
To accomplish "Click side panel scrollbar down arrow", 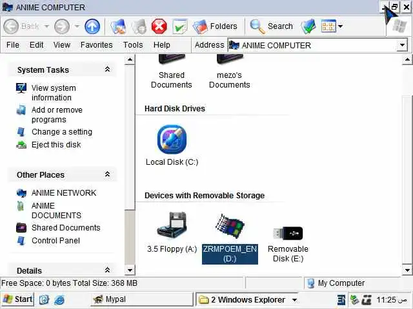I will tap(130, 270).
